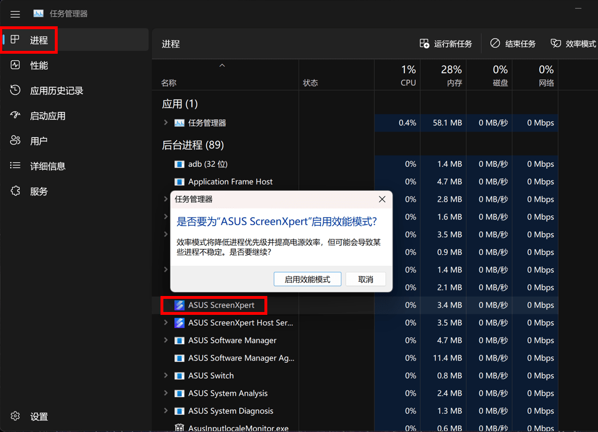Select the ASUS Switch process name

pos(211,375)
